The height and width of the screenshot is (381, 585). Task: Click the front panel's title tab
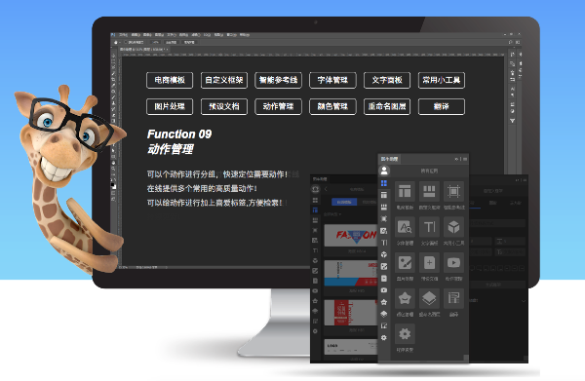pyautogui.click(x=389, y=159)
